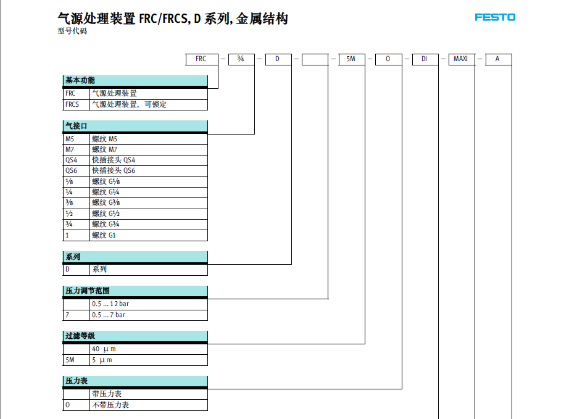Click the 压力表 table header
The width and height of the screenshot is (577, 419).
[x=135, y=381]
